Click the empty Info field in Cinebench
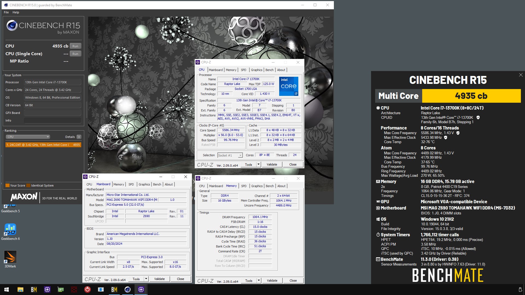 click(52, 120)
